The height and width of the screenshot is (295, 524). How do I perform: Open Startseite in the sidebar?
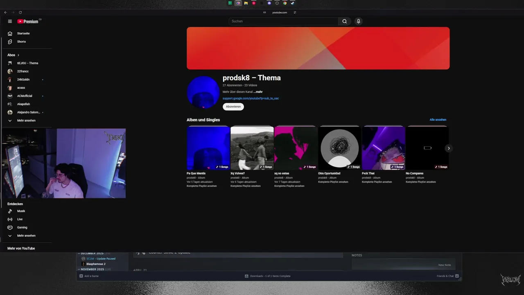click(x=23, y=33)
